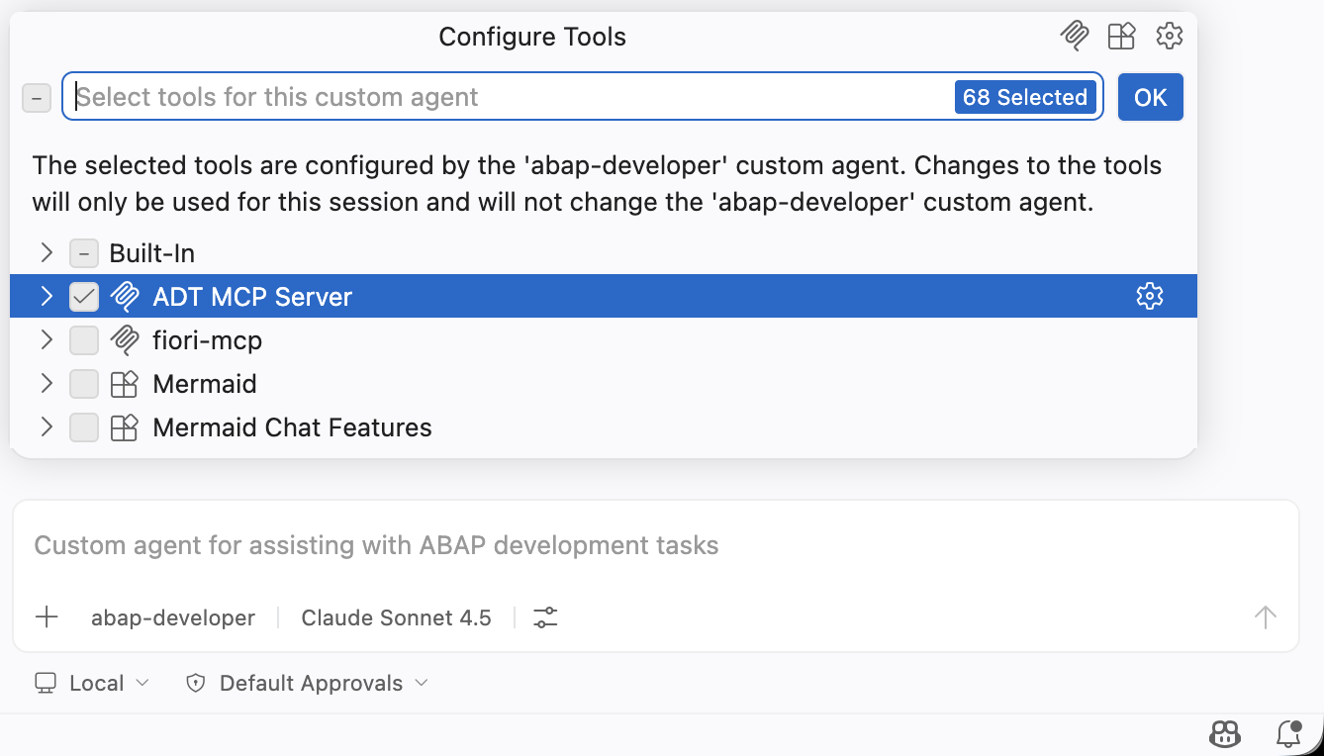1324x756 pixels.
Task: Click the send arrow icon
Action: [x=1266, y=617]
